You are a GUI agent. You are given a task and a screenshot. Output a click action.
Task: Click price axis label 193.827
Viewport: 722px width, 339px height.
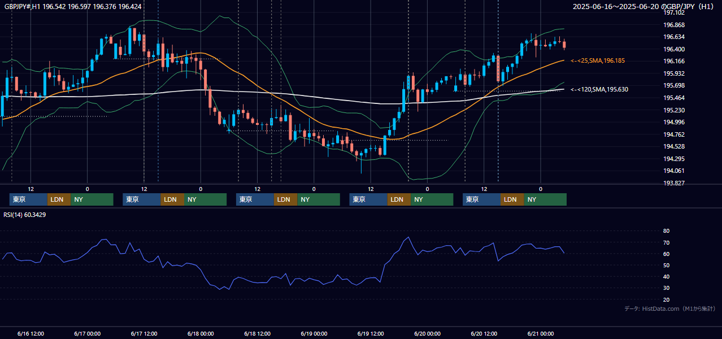[x=674, y=183]
